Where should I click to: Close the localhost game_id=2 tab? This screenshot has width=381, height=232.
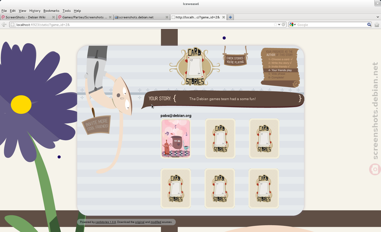(x=223, y=17)
